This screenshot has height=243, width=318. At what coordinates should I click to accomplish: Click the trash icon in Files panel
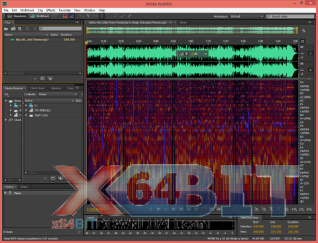34,28
